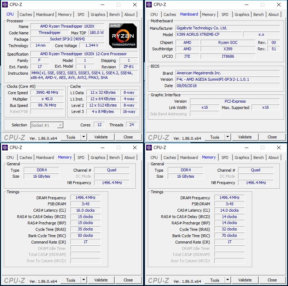Select the SPD tab in the 16.0-clocks Memory window
288x286 pixels.
(81, 158)
